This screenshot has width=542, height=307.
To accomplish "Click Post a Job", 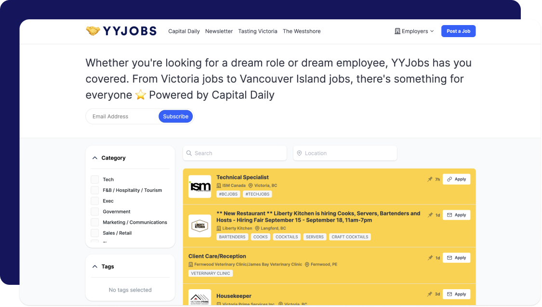I will click(458, 31).
